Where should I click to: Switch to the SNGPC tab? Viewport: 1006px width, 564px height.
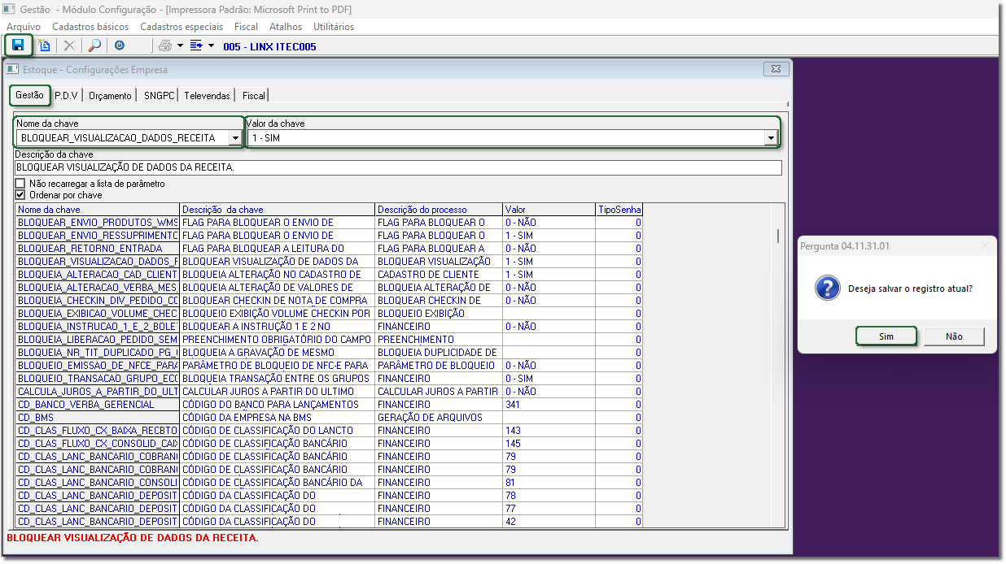tap(159, 96)
